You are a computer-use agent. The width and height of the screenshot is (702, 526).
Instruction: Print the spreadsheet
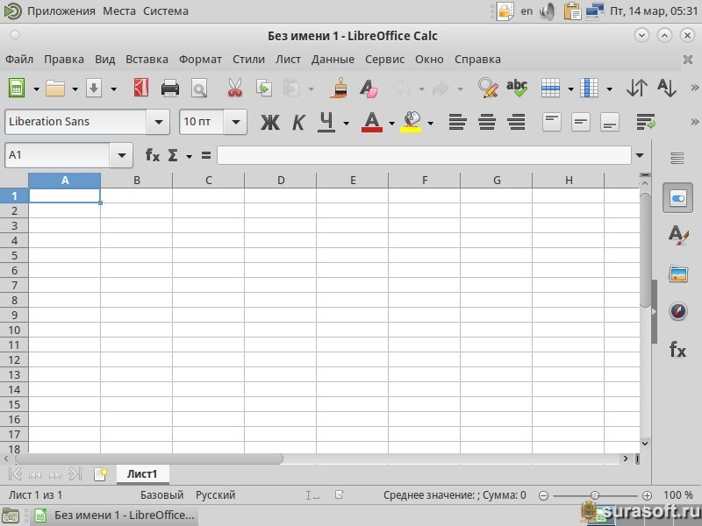click(170, 89)
